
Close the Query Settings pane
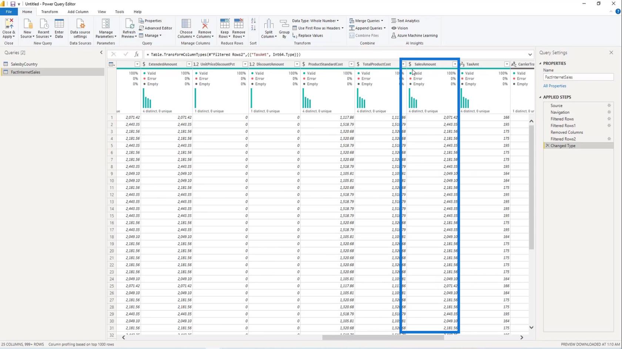tap(611, 53)
